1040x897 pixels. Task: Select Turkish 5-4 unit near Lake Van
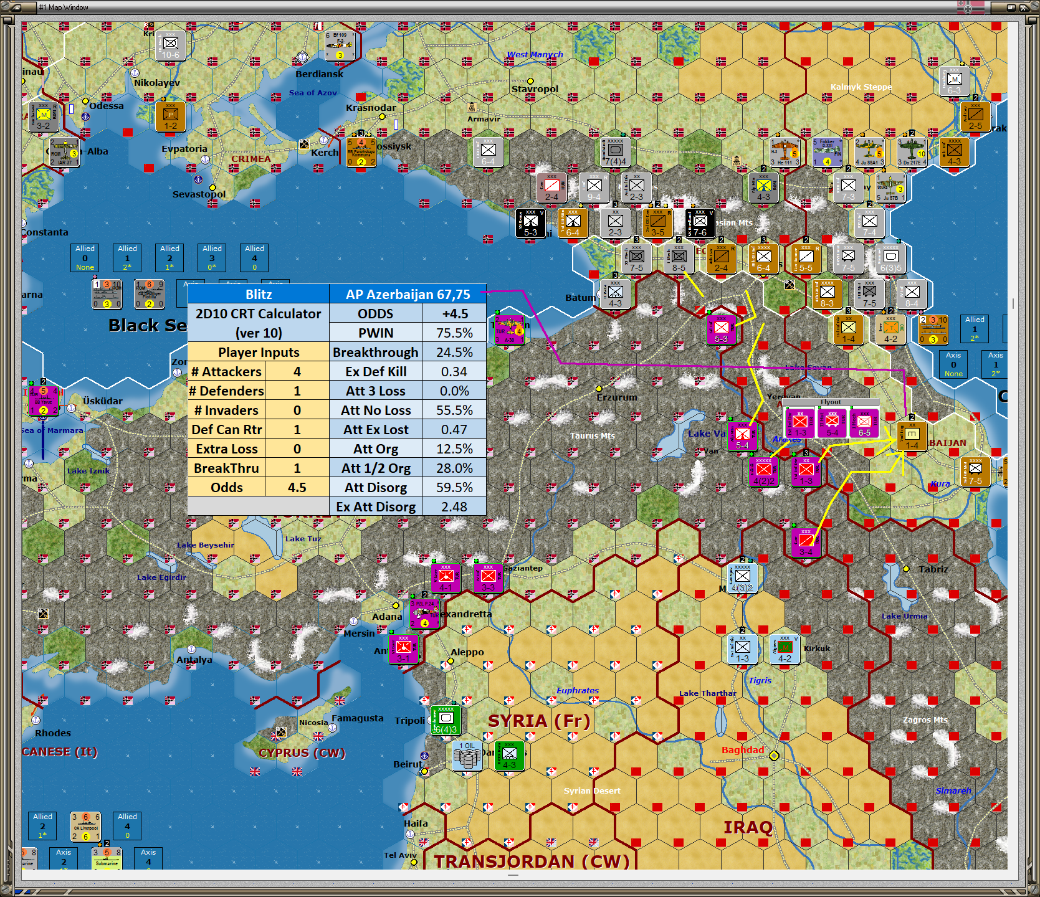[742, 436]
